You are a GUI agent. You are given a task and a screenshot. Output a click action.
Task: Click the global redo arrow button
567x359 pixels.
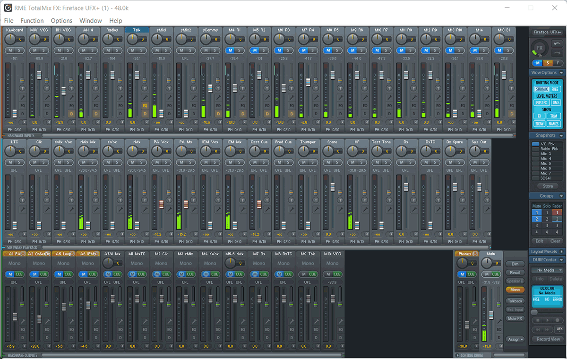click(557, 52)
